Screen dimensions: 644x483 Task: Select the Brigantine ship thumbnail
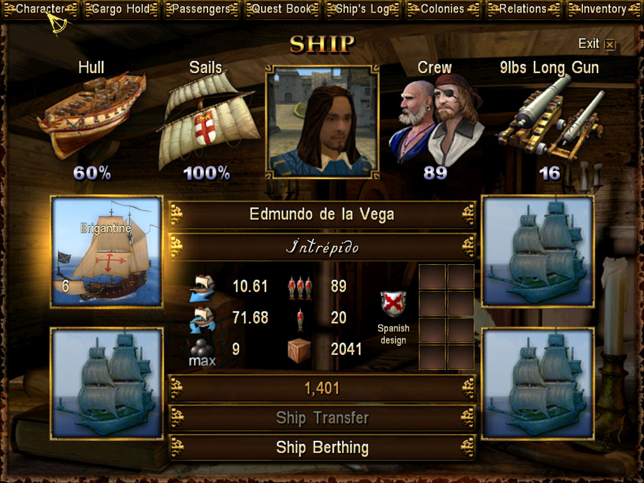107,252
